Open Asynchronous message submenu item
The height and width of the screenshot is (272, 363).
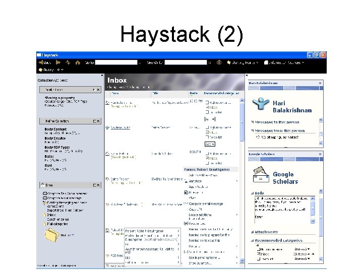(x=152, y=251)
